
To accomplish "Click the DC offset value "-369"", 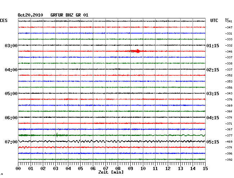I will (x=229, y=106).
